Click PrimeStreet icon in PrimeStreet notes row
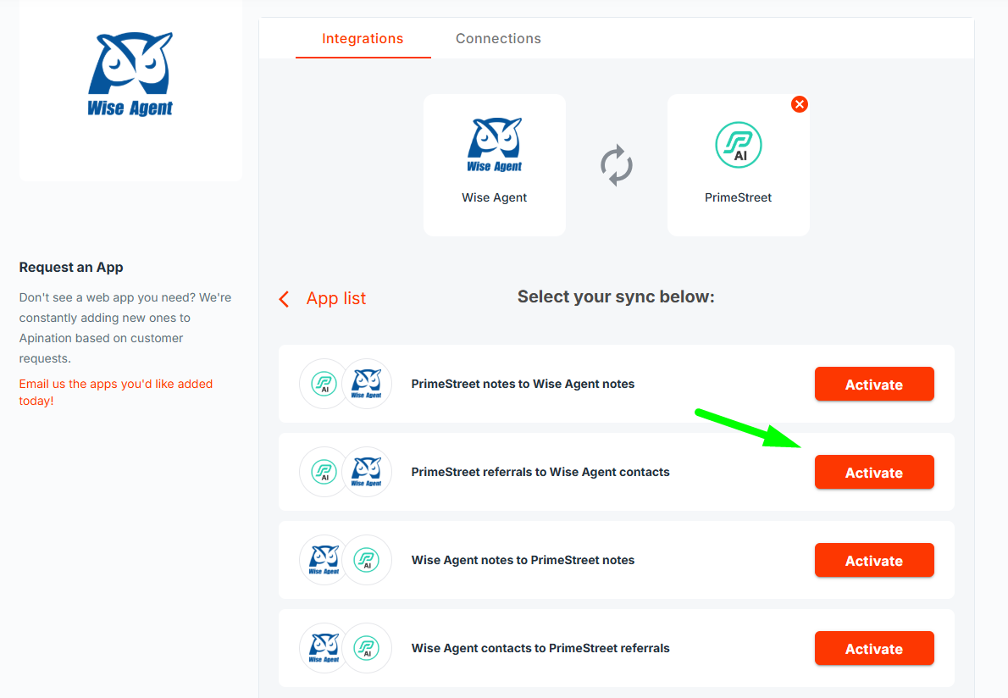The image size is (1008, 698). coord(324,384)
